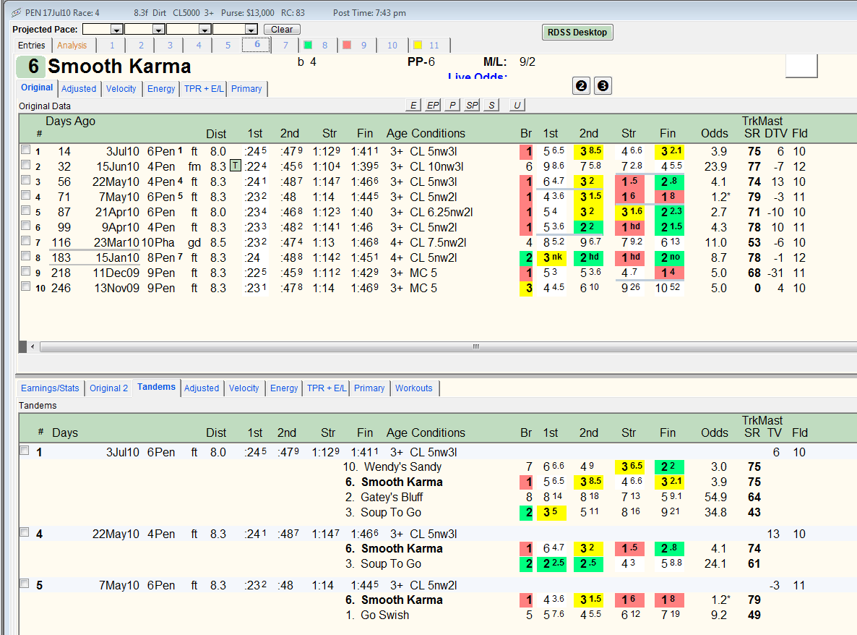
Task: Click the horizontal scrollbar left arrow
Action: [x=33, y=346]
